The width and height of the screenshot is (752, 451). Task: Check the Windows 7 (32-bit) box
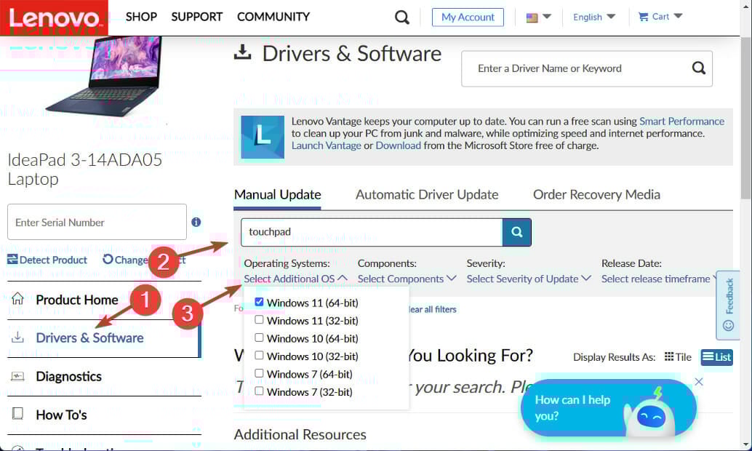coord(259,391)
